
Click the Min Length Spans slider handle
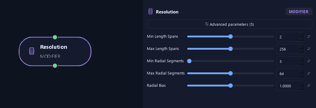(231, 36)
